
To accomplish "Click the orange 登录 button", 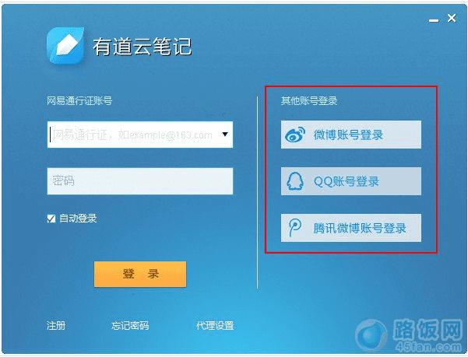I will coord(140,274).
